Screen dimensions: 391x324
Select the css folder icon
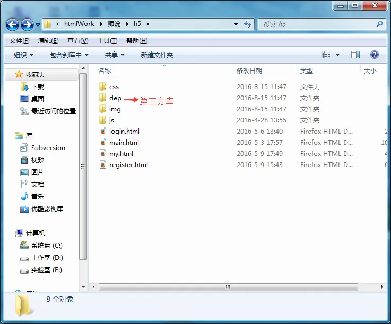[102, 86]
